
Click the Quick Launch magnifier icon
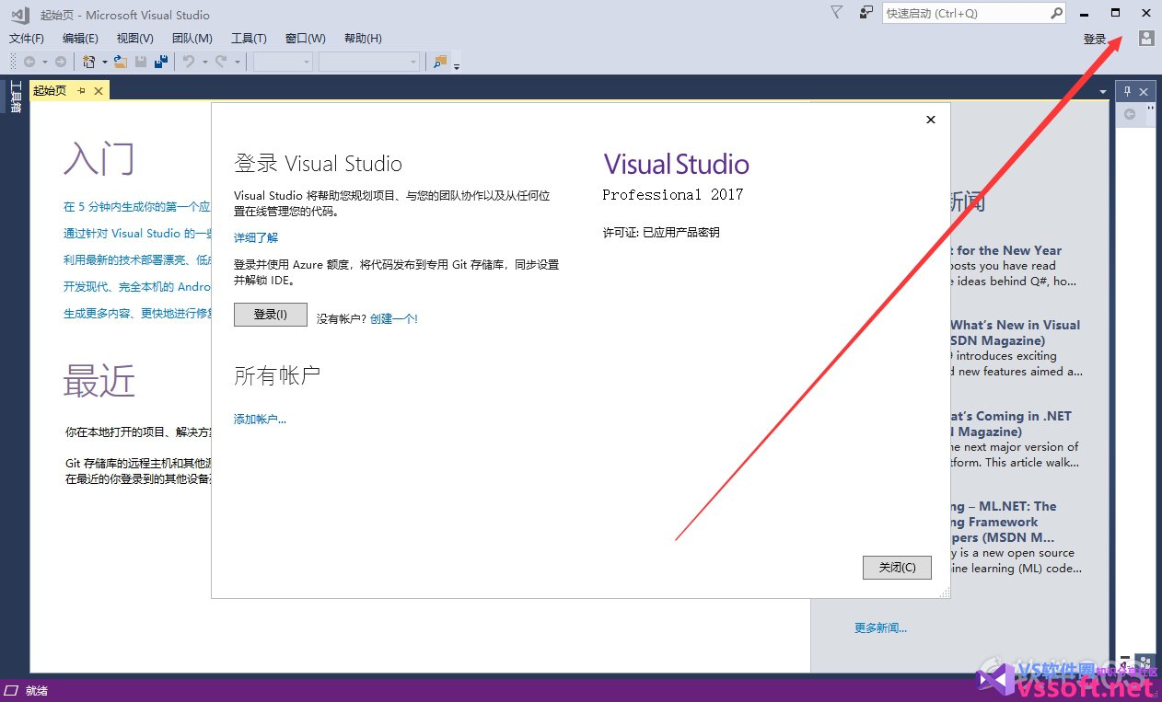click(1057, 13)
